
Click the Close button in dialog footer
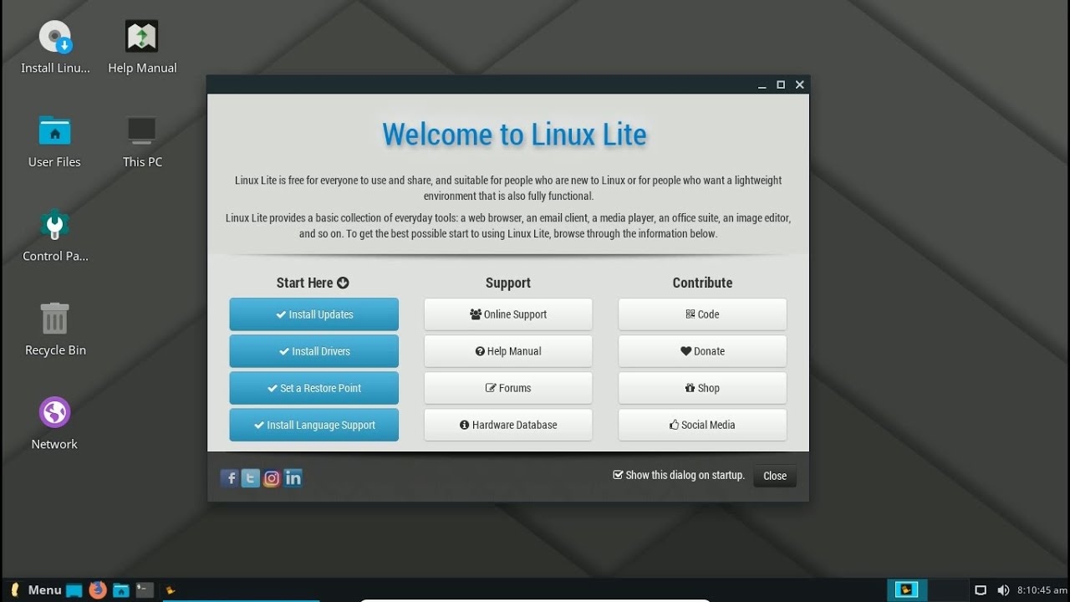[x=775, y=476]
